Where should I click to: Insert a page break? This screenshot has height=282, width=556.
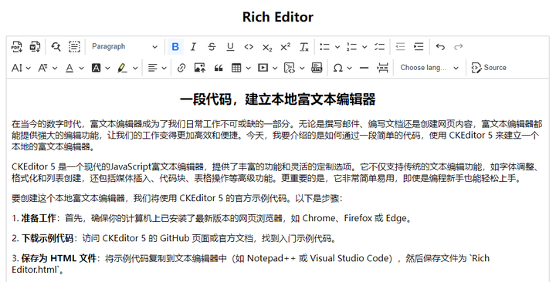pos(382,68)
